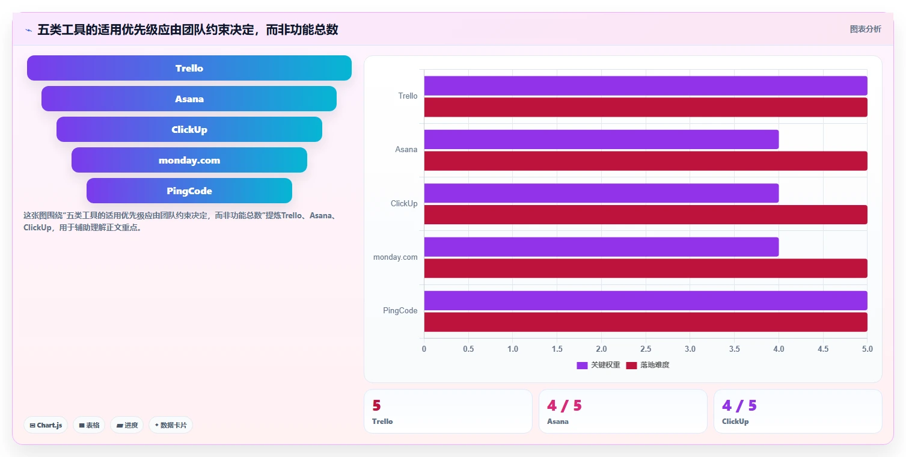Select the Trello funnel bar
Screen dimensions: 906x457
click(189, 68)
